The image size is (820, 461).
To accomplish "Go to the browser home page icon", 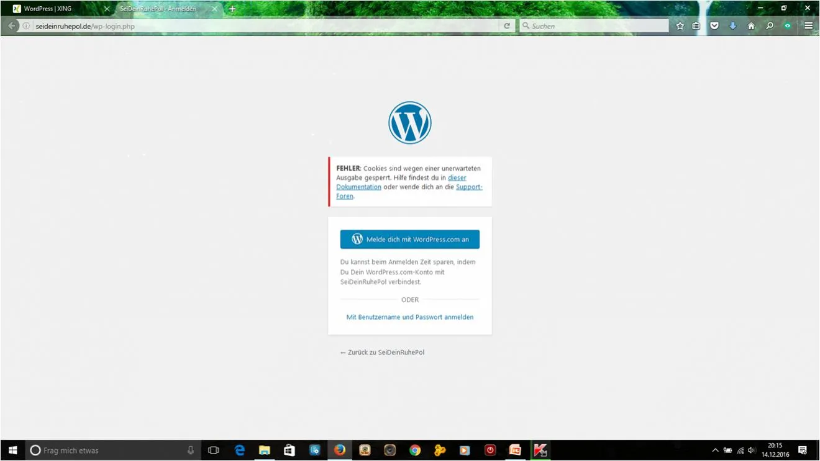I will 751,26.
